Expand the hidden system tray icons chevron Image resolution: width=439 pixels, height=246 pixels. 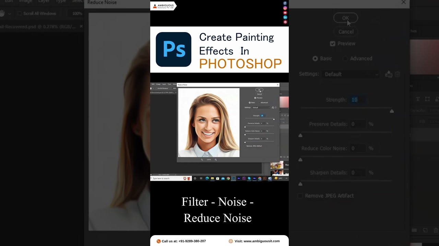tap(286, 178)
